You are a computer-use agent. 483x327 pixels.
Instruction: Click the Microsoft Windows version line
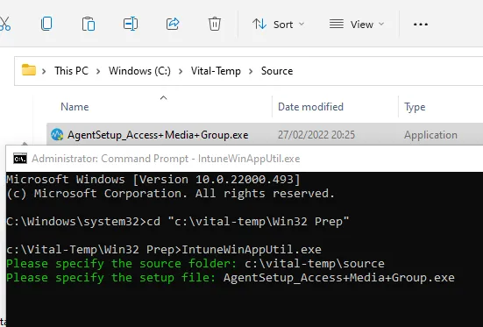[153, 179]
